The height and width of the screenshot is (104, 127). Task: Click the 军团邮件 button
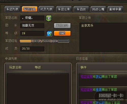point(62,26)
